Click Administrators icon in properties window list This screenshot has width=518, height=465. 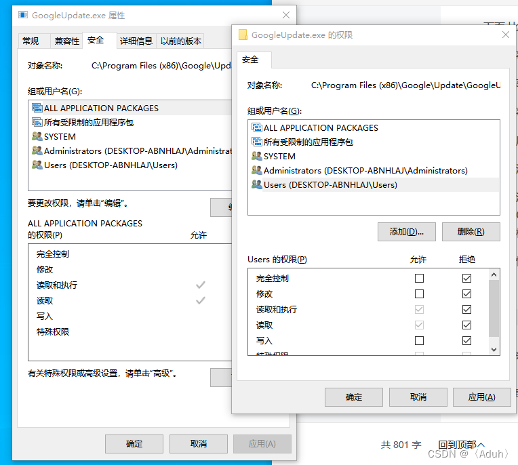point(37,150)
